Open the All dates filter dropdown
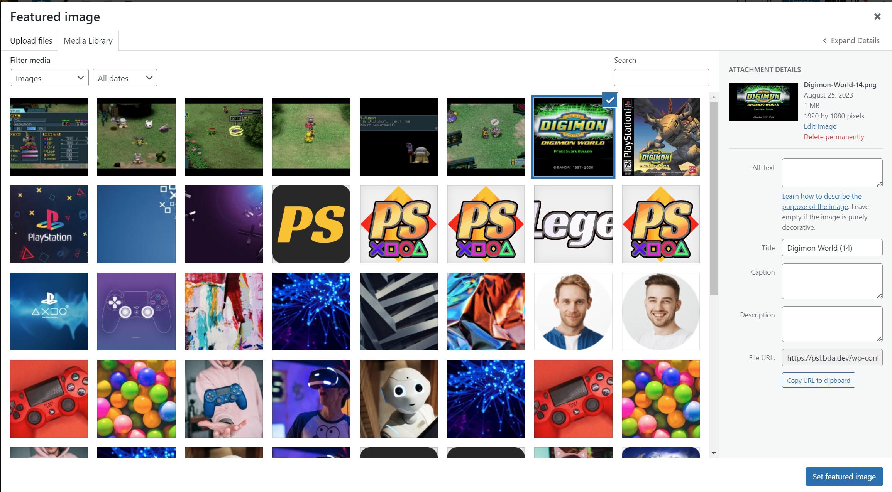The width and height of the screenshot is (892, 492). tap(125, 78)
